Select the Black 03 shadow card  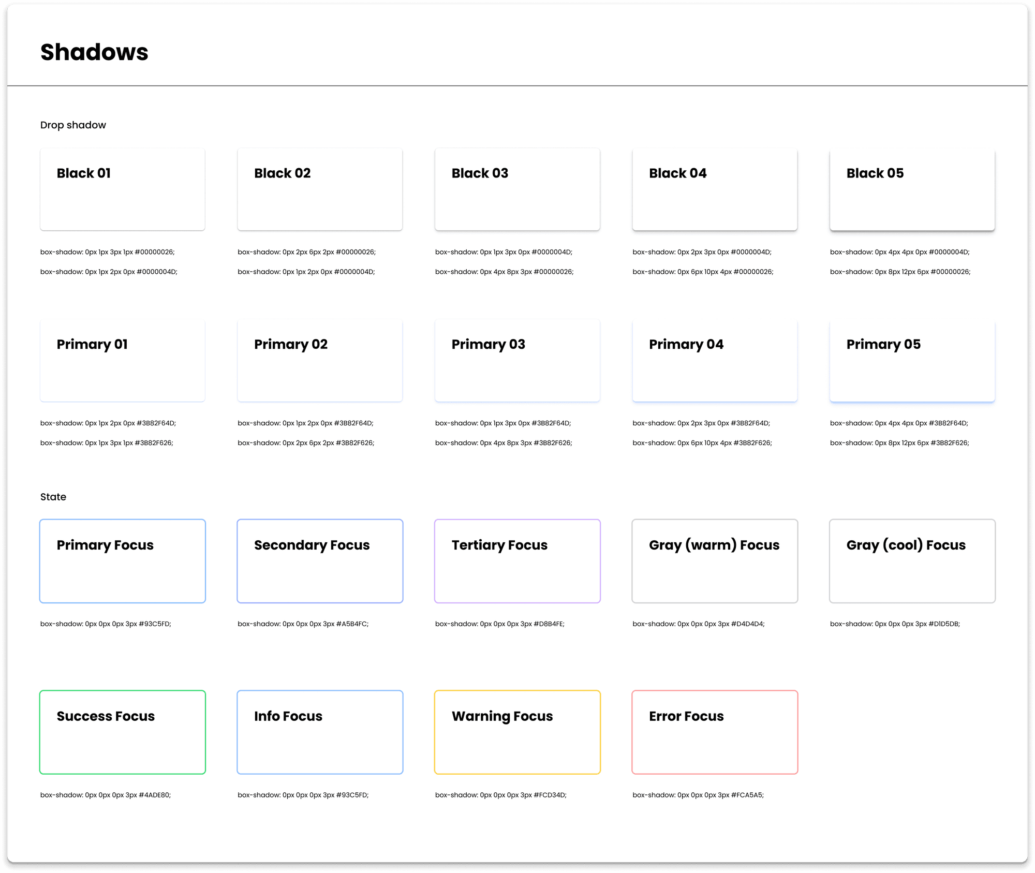point(517,189)
